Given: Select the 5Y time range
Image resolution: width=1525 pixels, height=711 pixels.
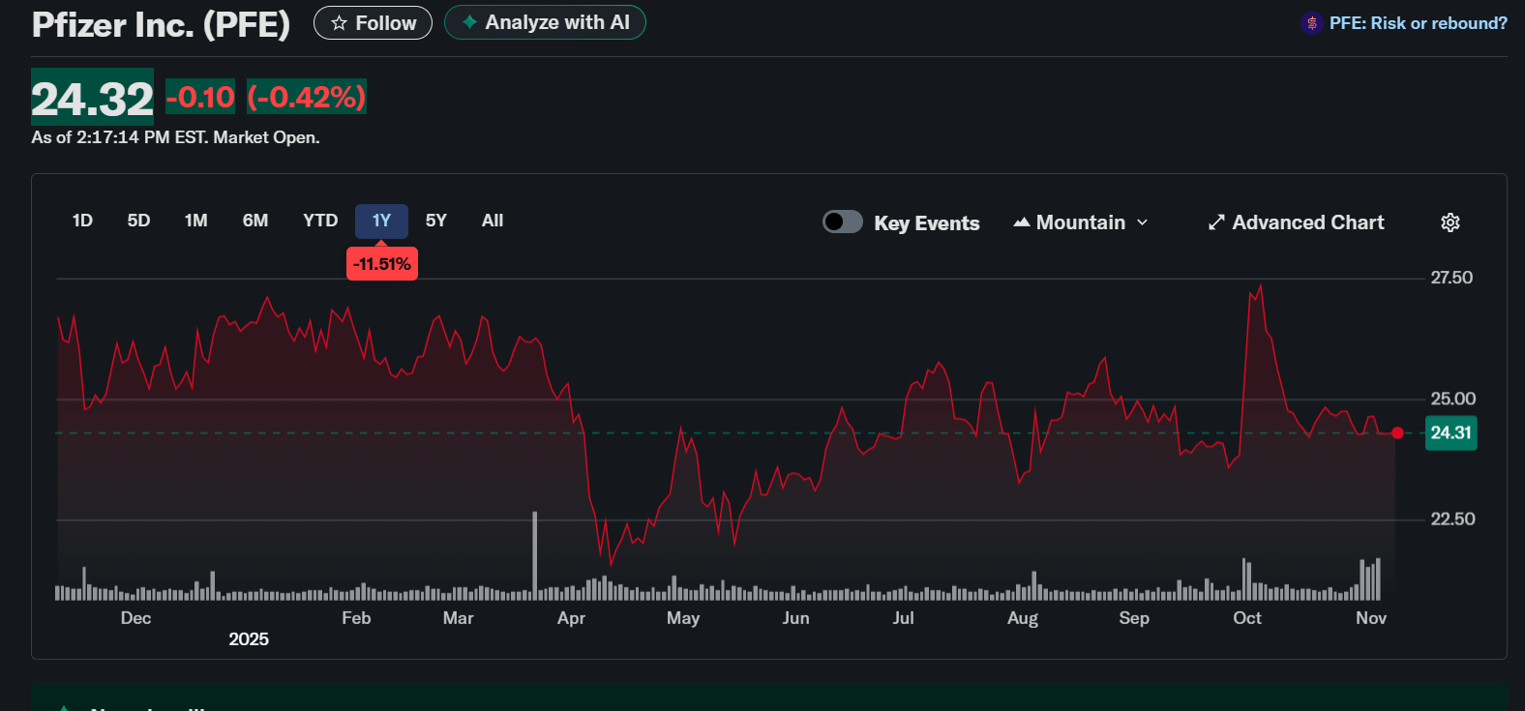Looking at the screenshot, I should point(436,221).
